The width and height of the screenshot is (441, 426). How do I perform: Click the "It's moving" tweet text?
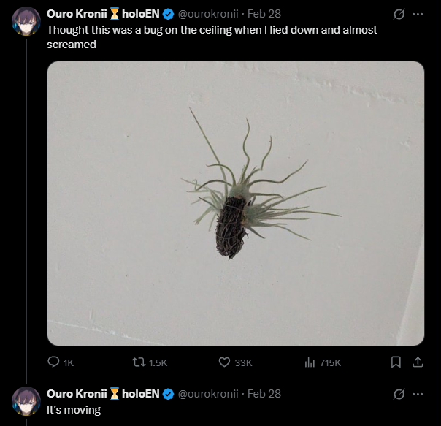point(74,410)
